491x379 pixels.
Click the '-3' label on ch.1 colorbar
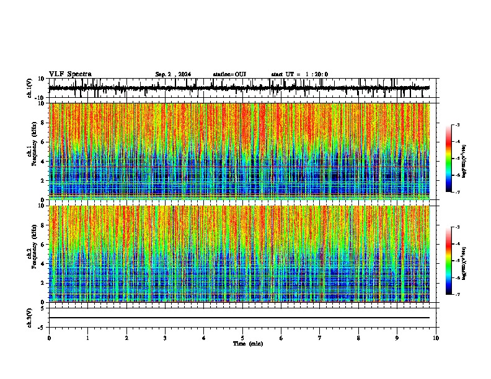pos(458,124)
